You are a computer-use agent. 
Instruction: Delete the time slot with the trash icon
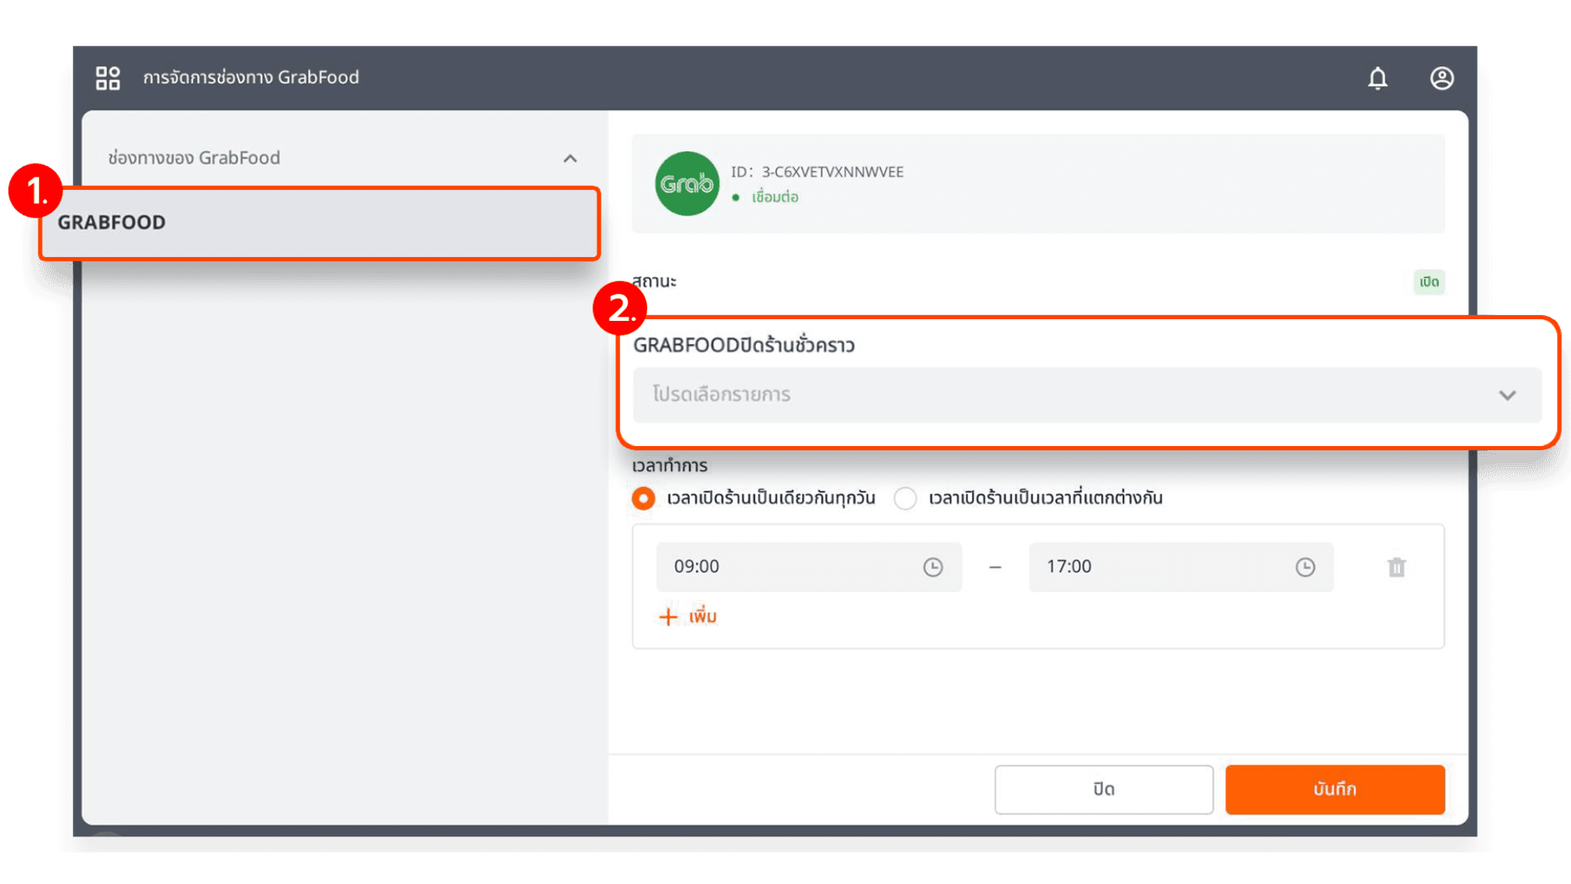pos(1396,566)
